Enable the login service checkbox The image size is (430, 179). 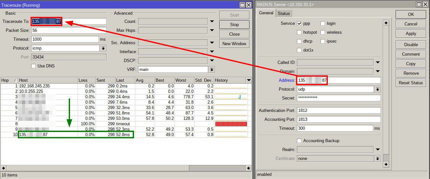pos(323,24)
